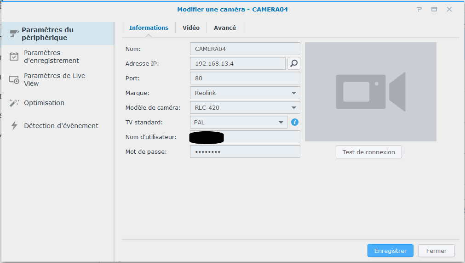Select the Informations tab
This screenshot has height=263, width=465.
point(149,28)
